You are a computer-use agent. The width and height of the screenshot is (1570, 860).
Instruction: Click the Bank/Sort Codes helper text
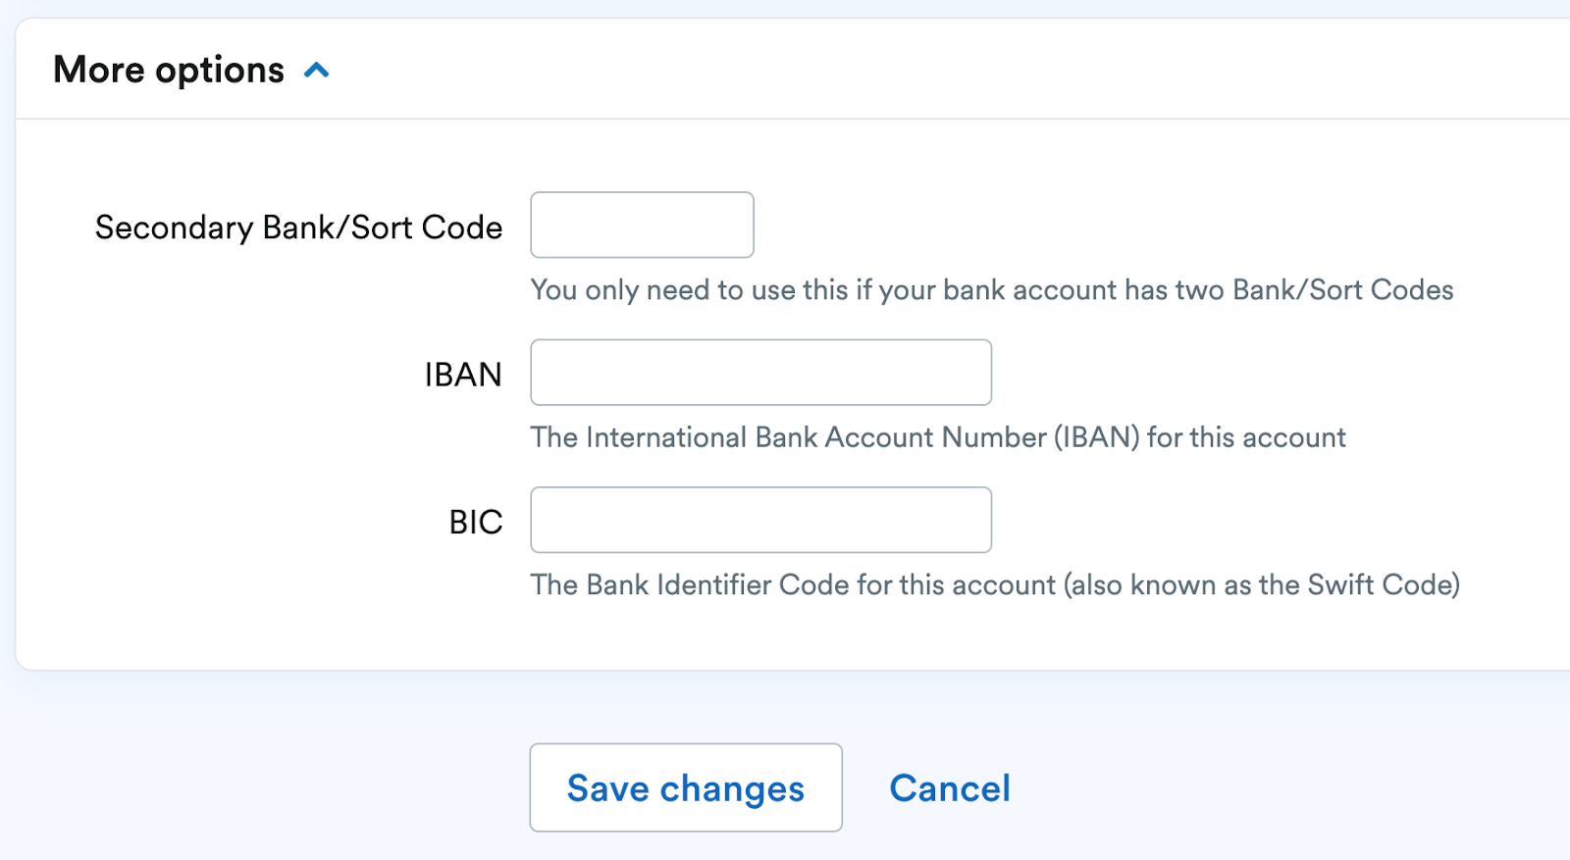992,289
